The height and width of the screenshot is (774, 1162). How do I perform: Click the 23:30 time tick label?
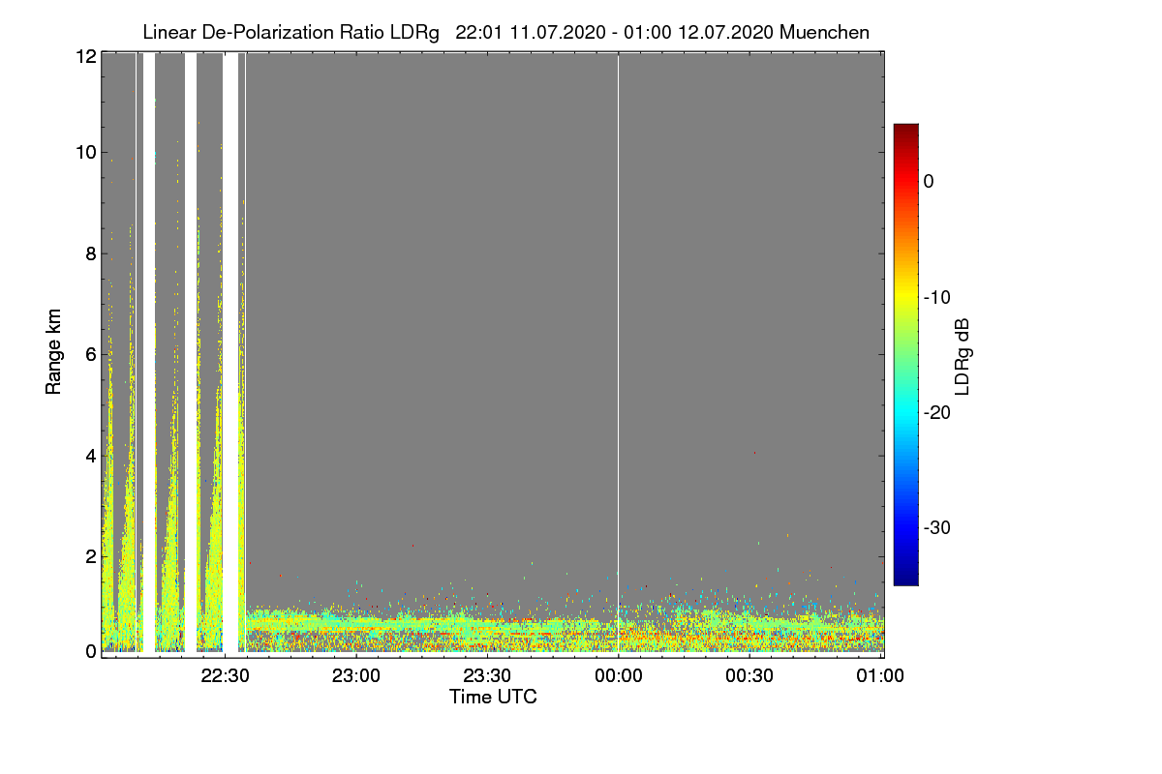pyautogui.click(x=487, y=676)
